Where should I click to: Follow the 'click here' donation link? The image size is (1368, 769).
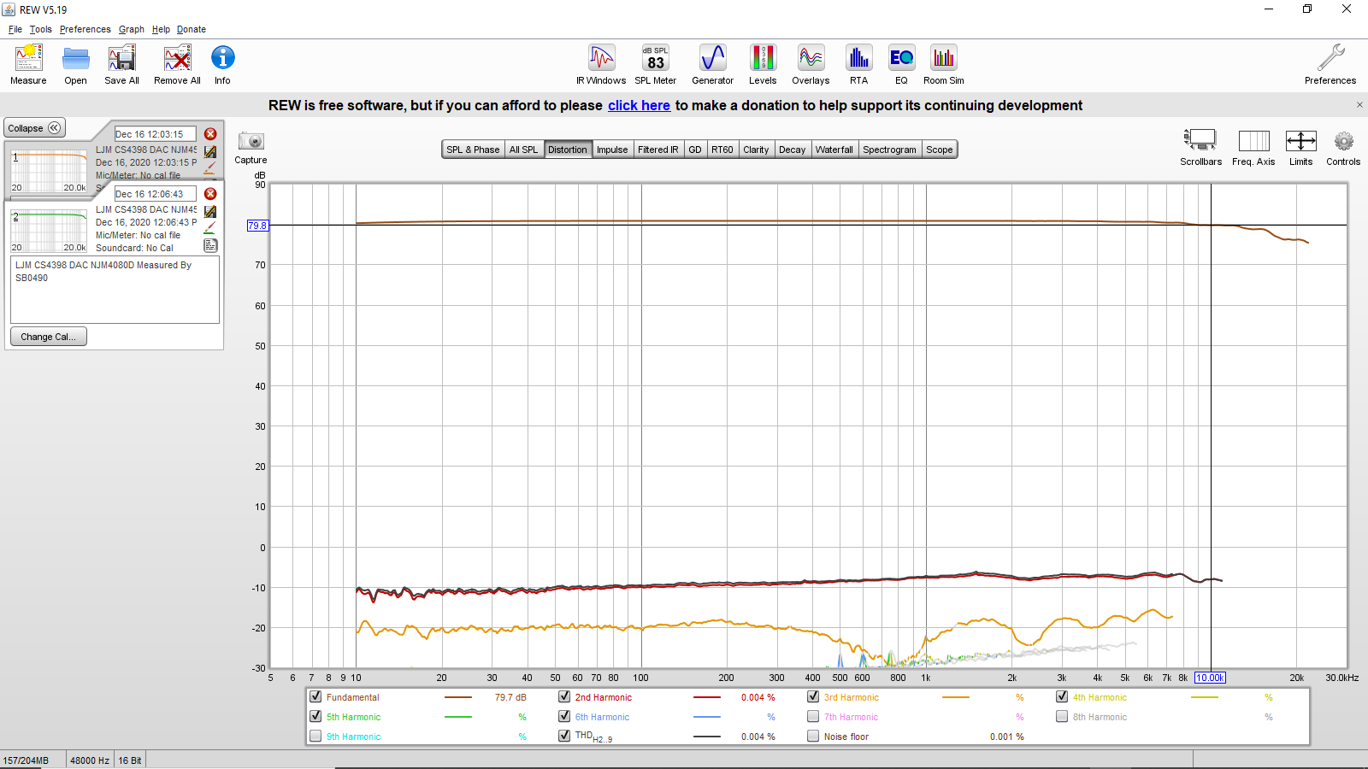tap(639, 105)
